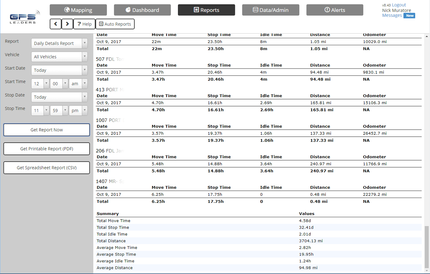The width and height of the screenshot is (430, 274).
Task: Click the Summary table header
Action: pyautogui.click(x=108, y=214)
